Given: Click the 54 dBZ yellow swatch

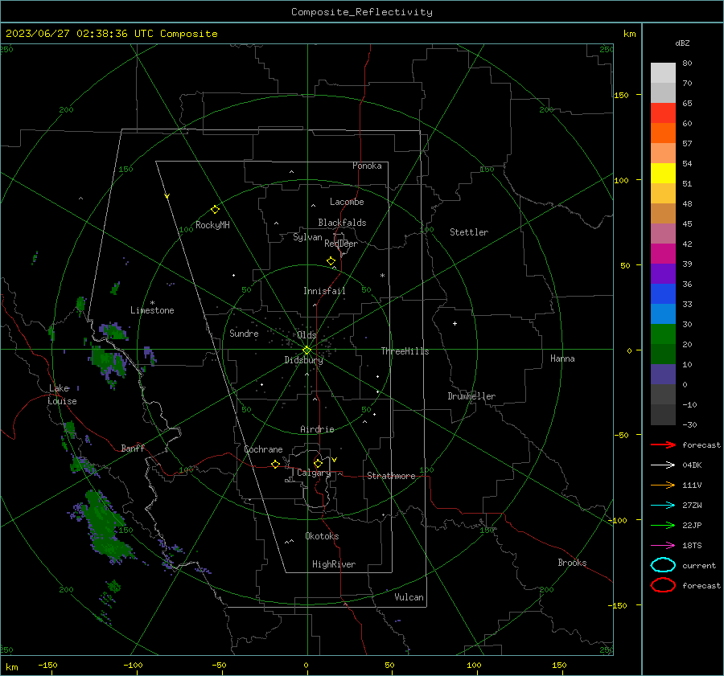Looking at the screenshot, I should tap(663, 173).
